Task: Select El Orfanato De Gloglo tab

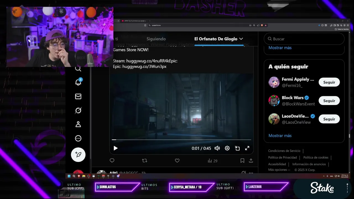Action: tap(219, 39)
